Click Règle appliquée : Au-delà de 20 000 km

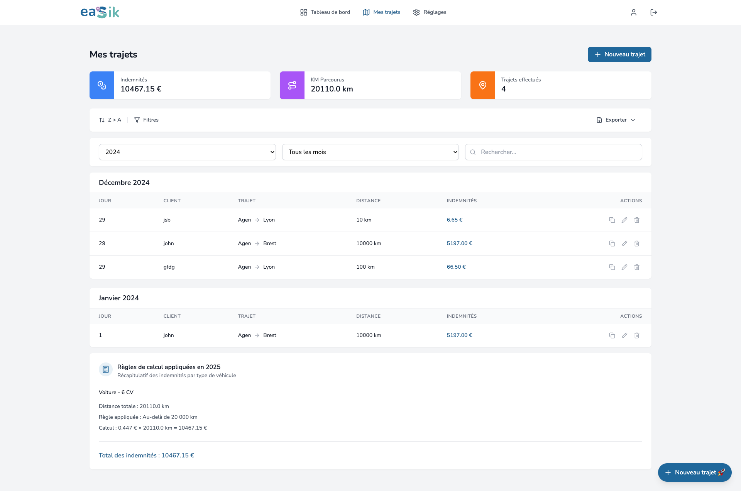tap(148, 417)
